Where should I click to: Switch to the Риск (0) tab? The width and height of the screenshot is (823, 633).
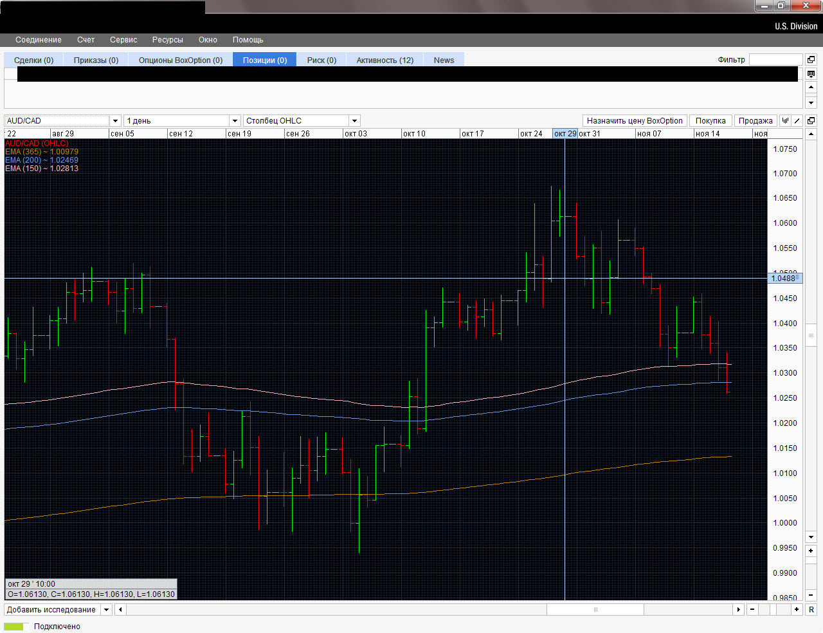pyautogui.click(x=321, y=60)
